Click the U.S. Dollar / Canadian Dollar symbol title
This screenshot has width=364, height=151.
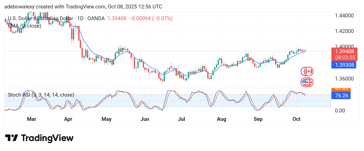click(x=56, y=18)
